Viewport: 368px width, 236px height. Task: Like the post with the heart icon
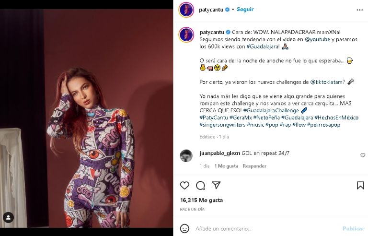(184, 186)
